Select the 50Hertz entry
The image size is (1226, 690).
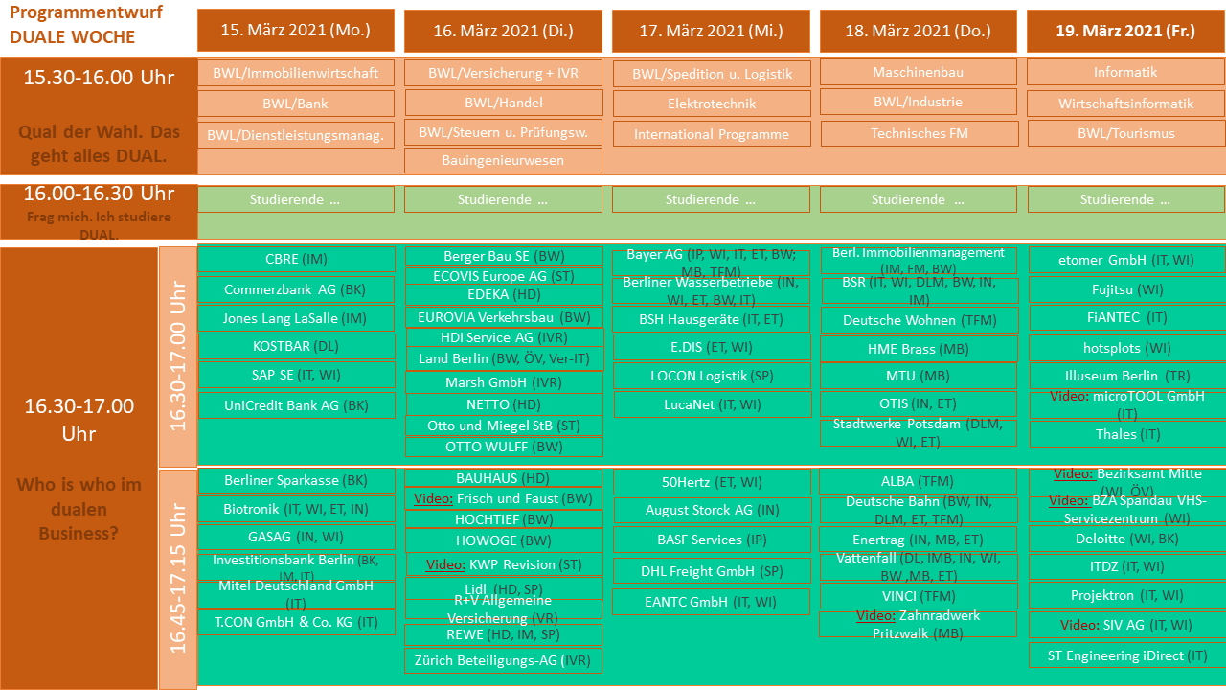click(x=711, y=480)
